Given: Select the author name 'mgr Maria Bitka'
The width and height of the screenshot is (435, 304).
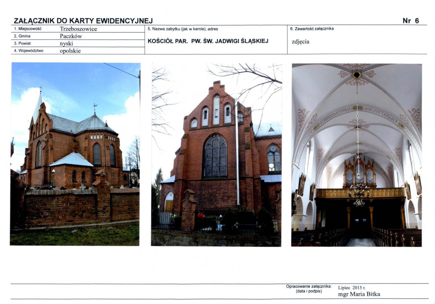Looking at the screenshot, I should (359, 294).
